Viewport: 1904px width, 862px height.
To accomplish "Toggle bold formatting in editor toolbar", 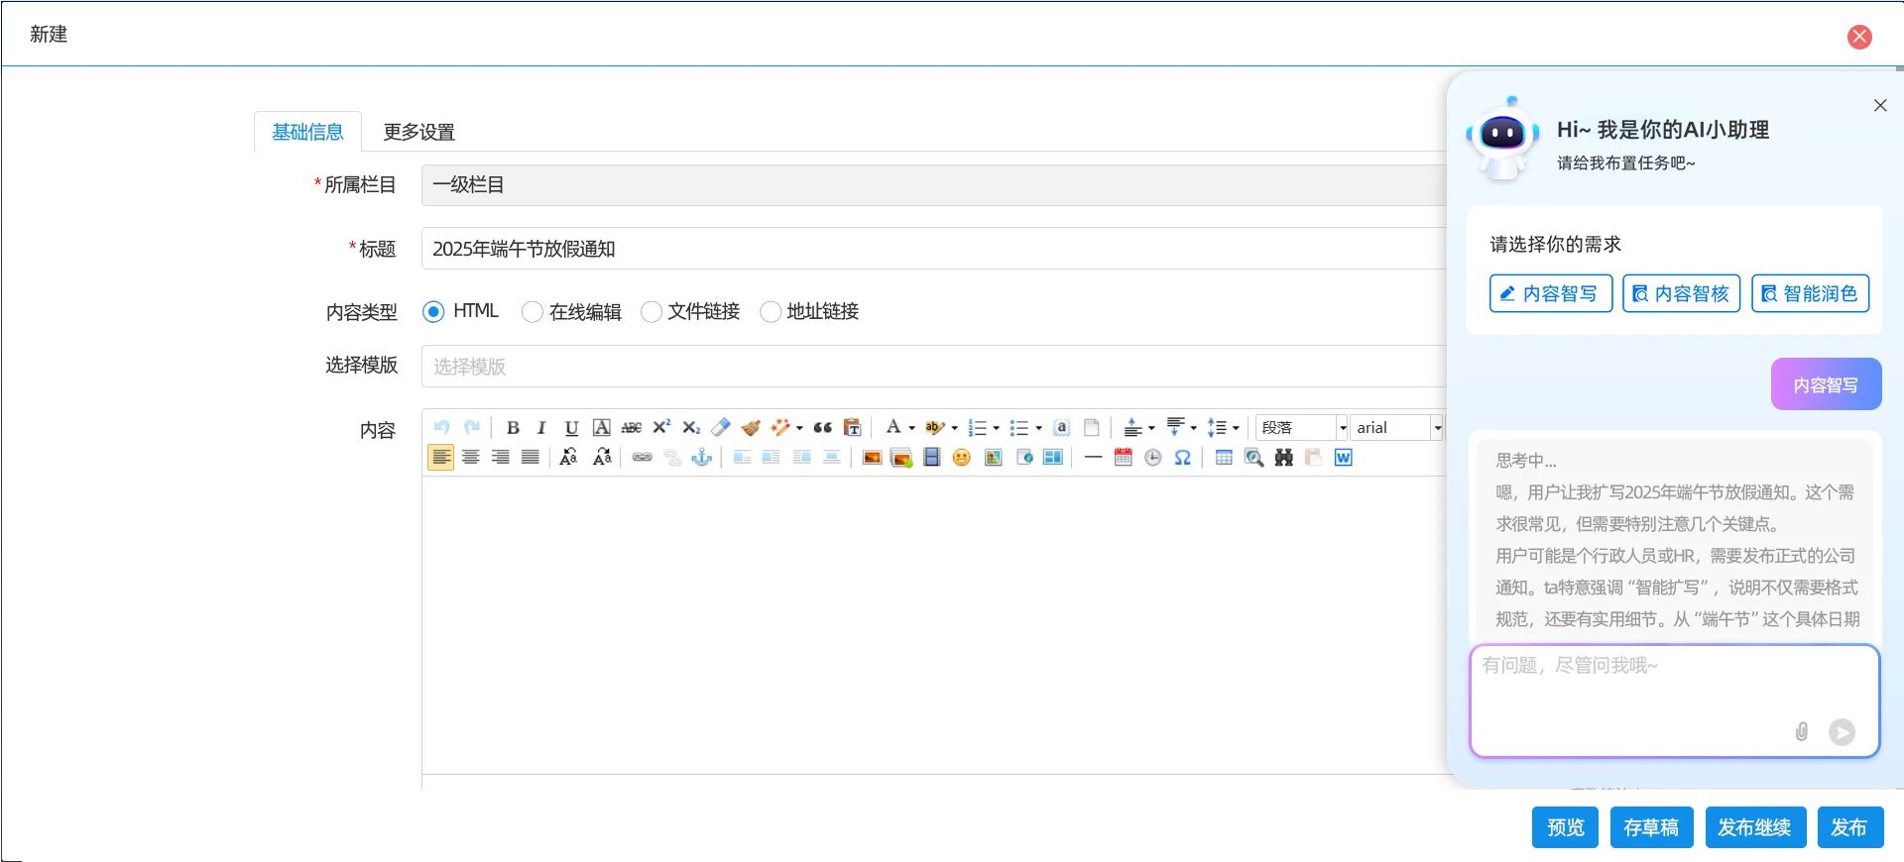I will [x=513, y=428].
